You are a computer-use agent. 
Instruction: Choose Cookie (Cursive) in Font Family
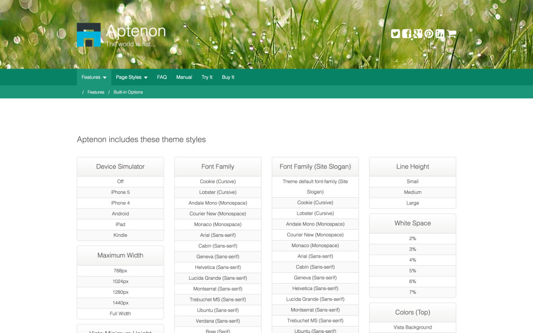pos(218,181)
